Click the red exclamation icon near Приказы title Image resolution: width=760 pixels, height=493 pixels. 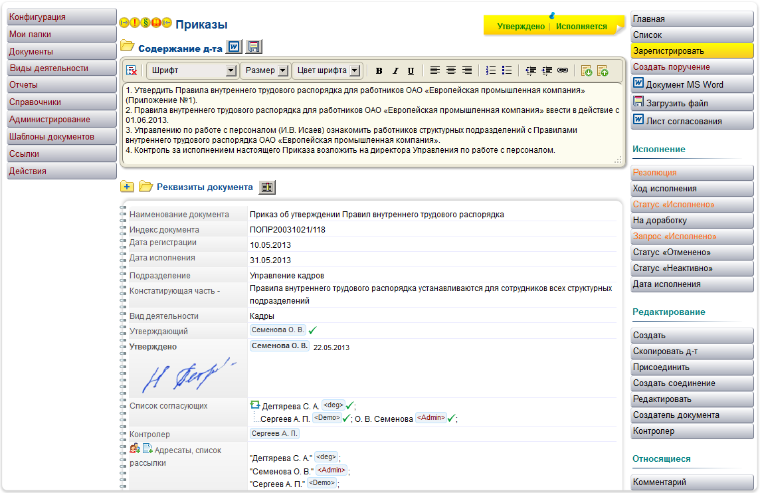[134, 23]
